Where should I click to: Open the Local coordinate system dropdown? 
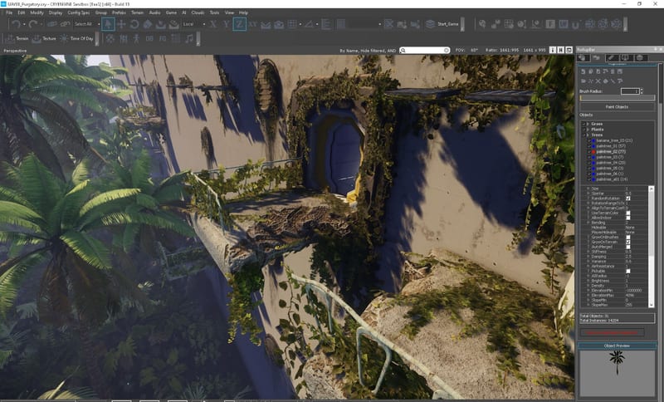(194, 24)
